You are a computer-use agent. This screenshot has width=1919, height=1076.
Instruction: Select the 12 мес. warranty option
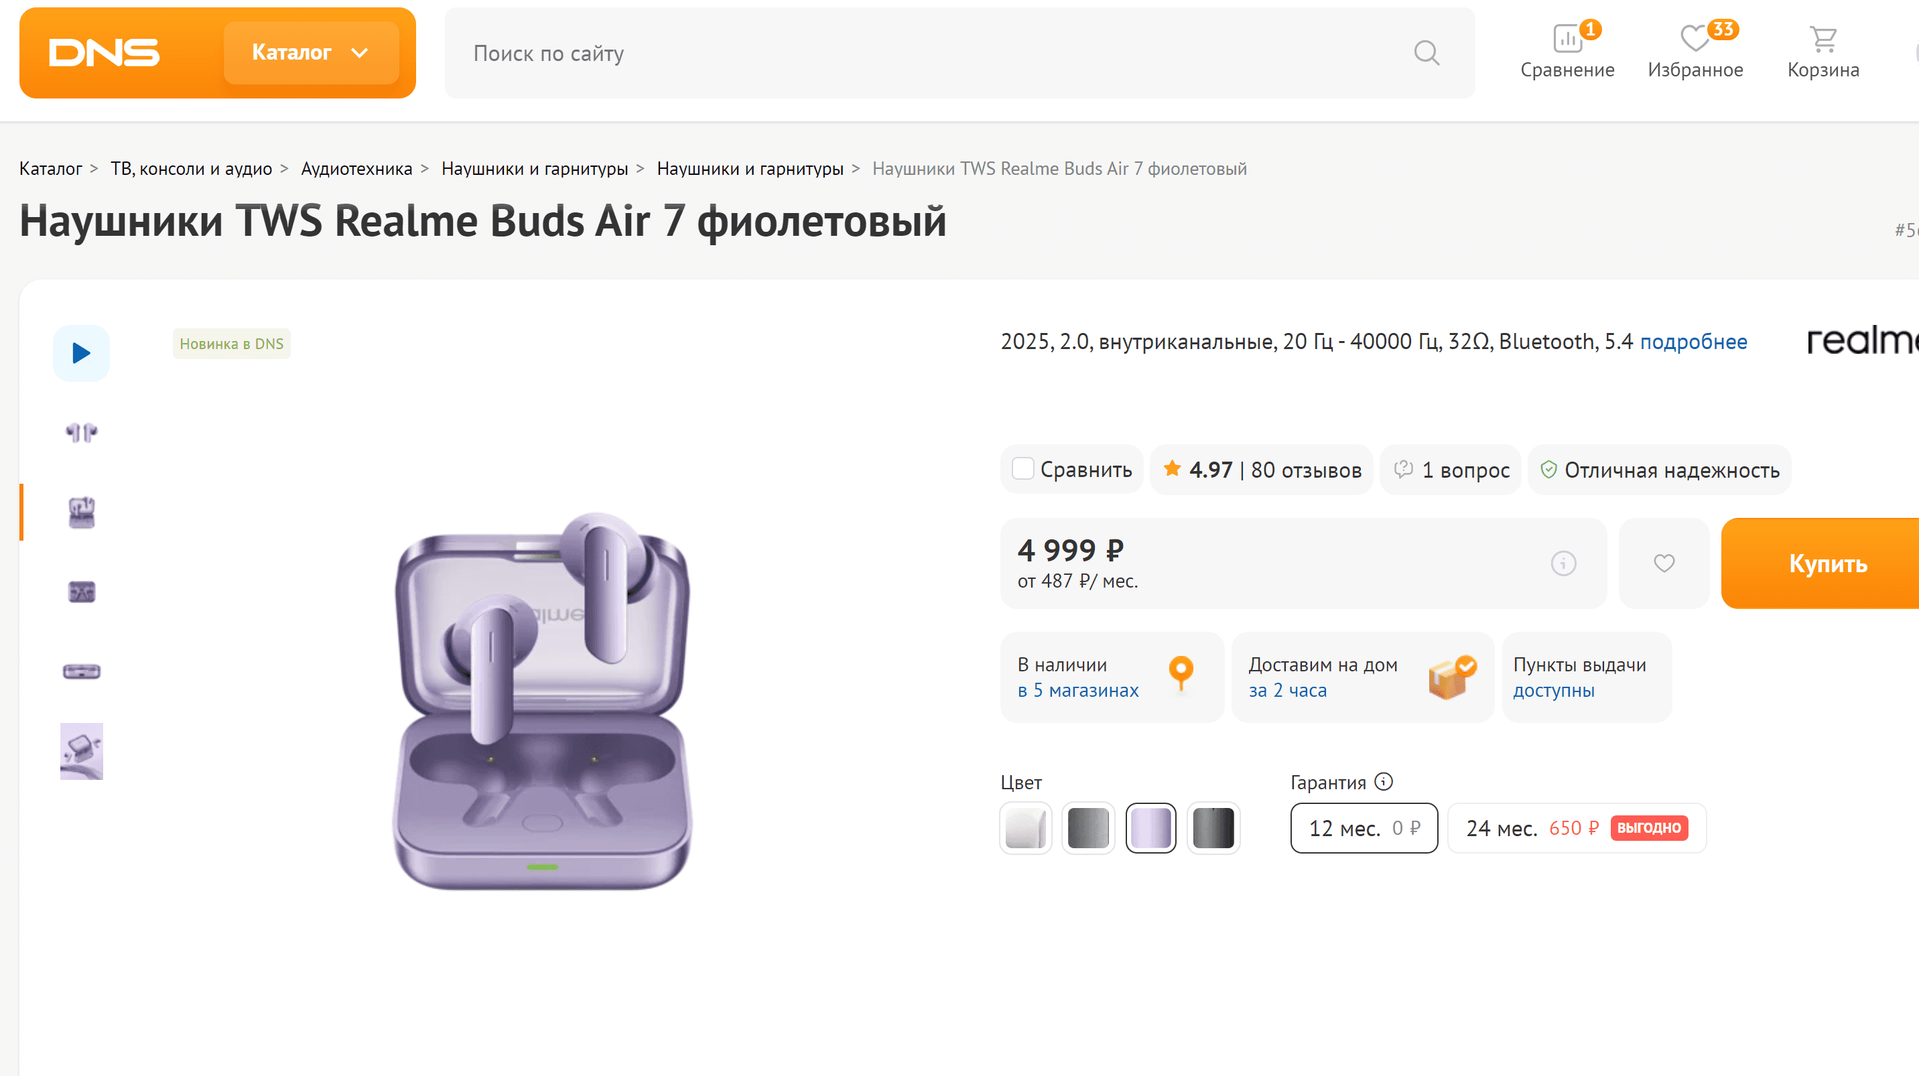pyautogui.click(x=1364, y=828)
